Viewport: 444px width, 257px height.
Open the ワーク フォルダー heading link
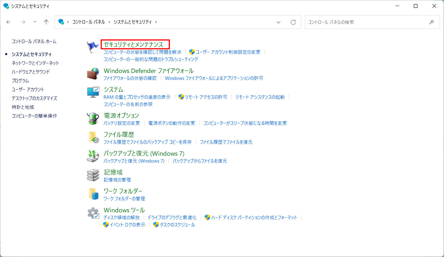coord(123,191)
